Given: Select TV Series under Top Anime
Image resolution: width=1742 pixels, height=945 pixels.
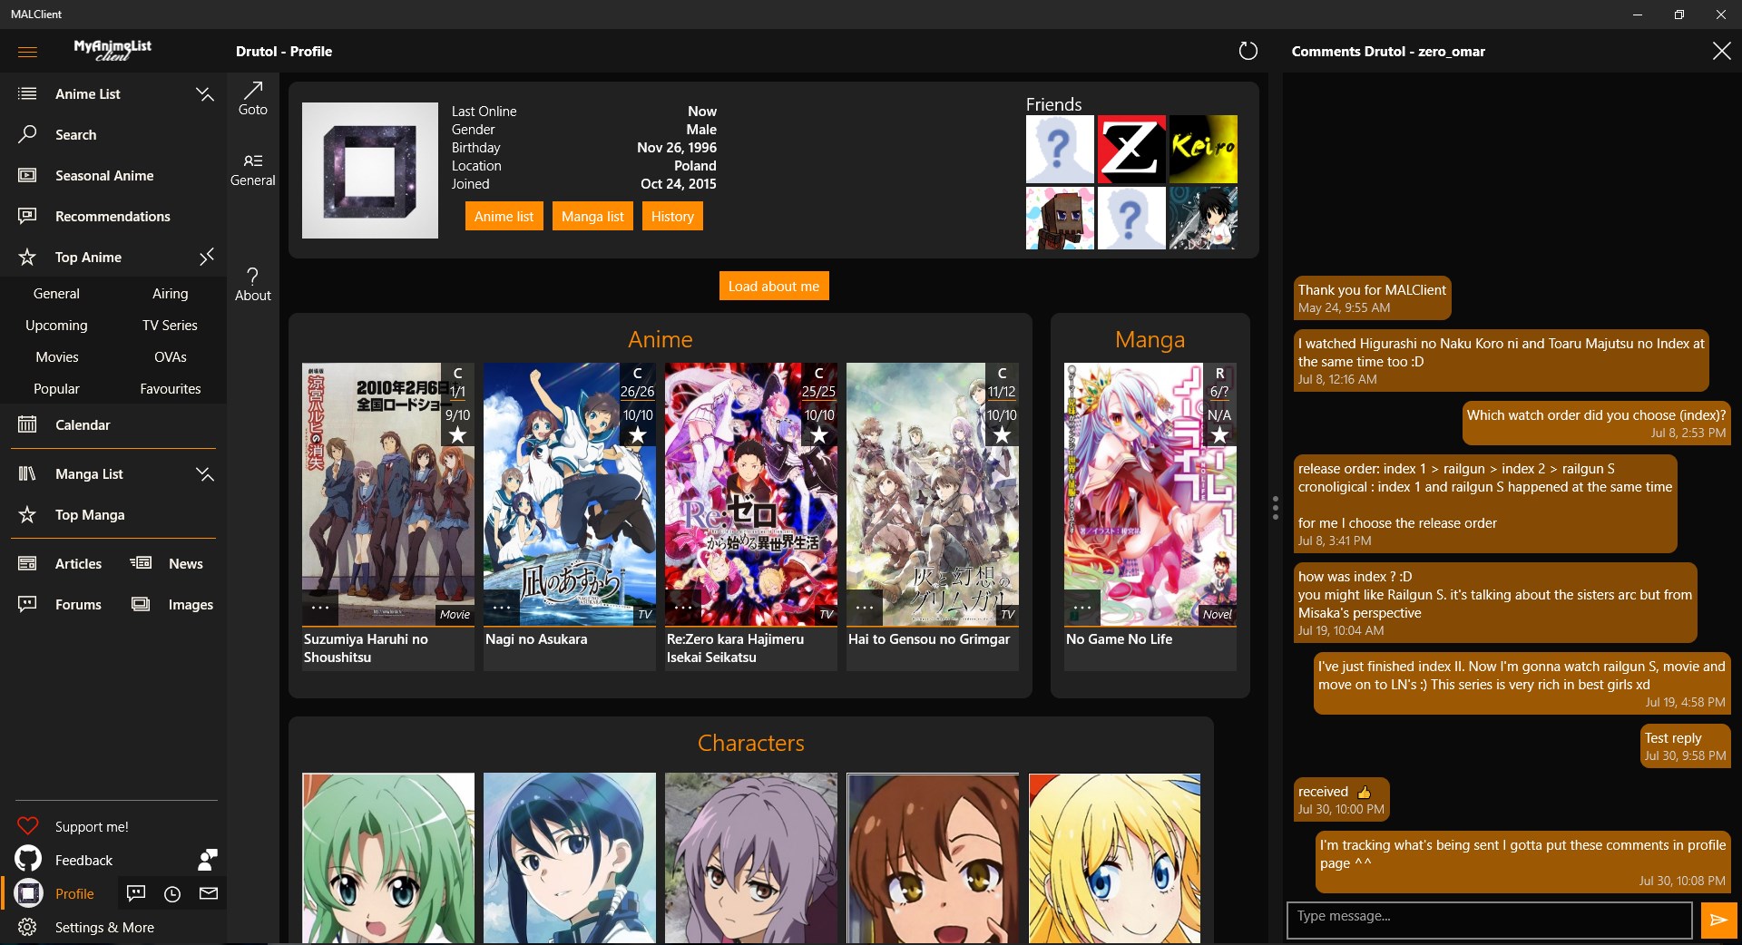Looking at the screenshot, I should click(171, 325).
